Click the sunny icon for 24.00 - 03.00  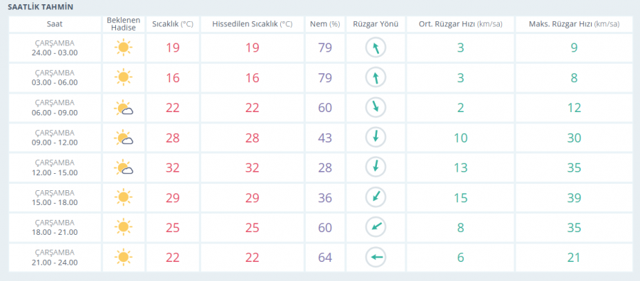pos(123,48)
